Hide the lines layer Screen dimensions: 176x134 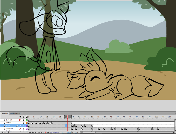click(x=20, y=126)
